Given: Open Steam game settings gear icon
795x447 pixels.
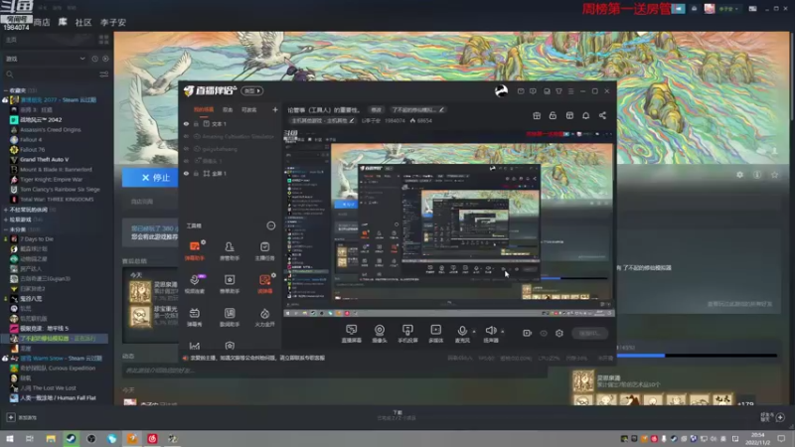Looking at the screenshot, I should coord(739,175).
